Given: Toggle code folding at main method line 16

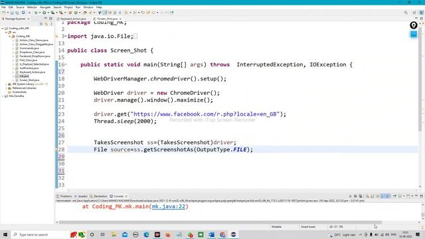Looking at the screenshot, I should click(66, 64).
